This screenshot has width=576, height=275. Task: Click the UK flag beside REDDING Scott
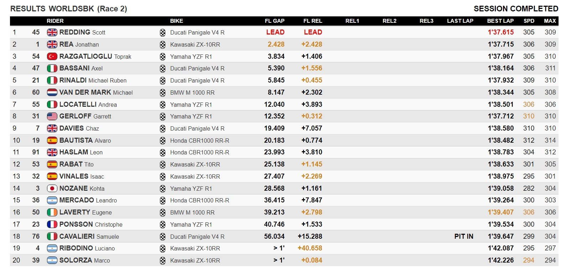pos(52,32)
